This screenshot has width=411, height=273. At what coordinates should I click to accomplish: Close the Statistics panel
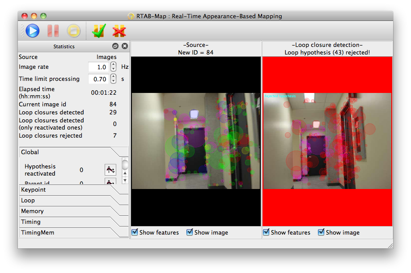tap(125, 46)
